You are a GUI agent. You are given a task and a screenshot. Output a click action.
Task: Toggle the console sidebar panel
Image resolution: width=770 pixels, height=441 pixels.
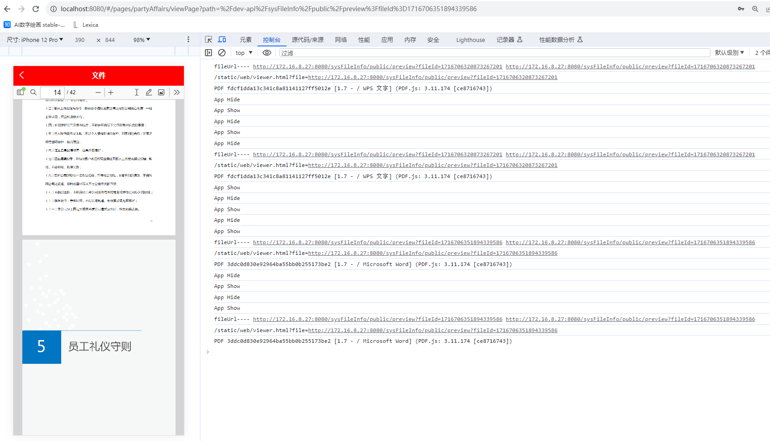[208, 53]
